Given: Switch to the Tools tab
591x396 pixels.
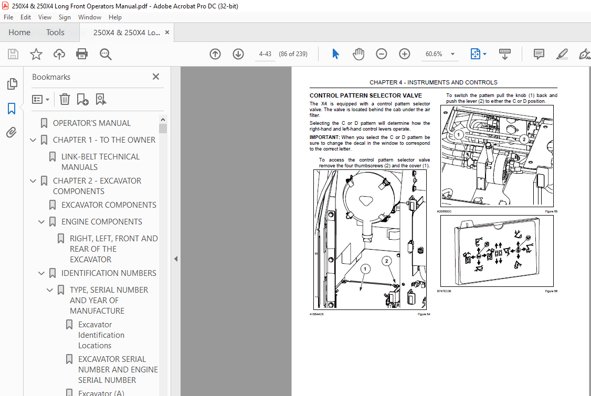Looking at the screenshot, I should 55,32.
